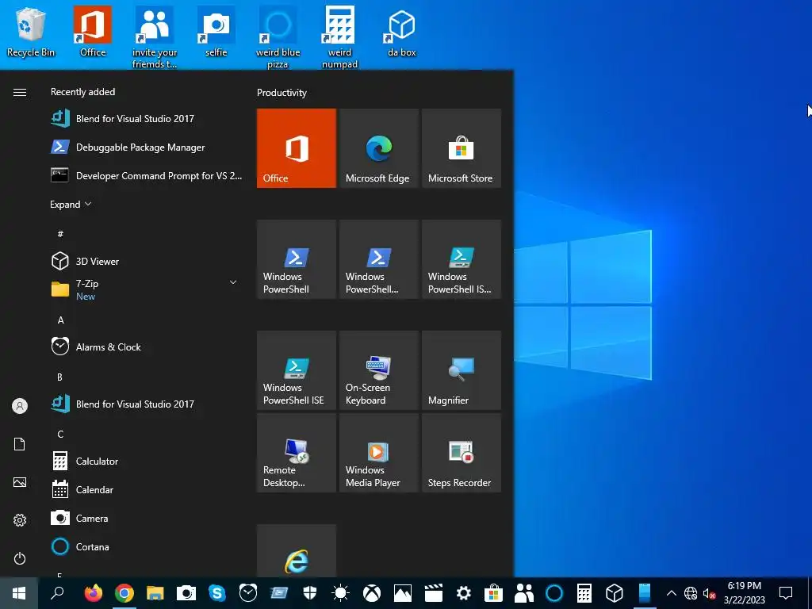Open user account icon in Start sidebar
Viewport: 812px width, 609px height.
(20, 406)
